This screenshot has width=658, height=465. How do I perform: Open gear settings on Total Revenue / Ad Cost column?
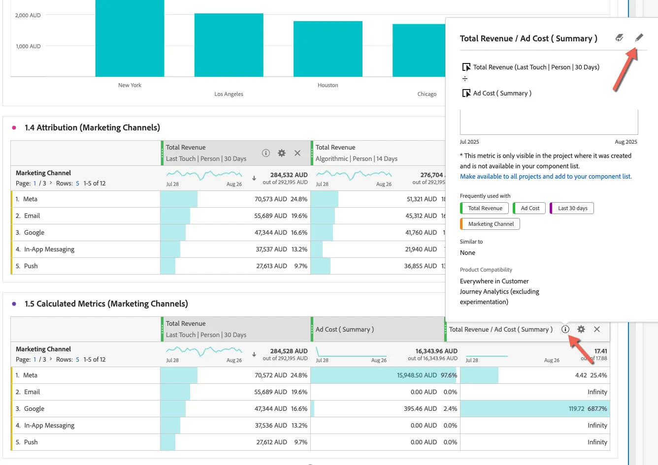pos(581,329)
